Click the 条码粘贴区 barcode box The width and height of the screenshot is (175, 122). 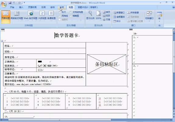(107, 64)
